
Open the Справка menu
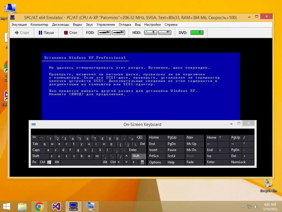(x=171, y=25)
